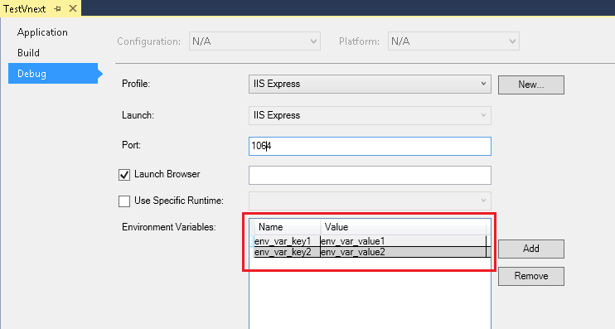Select the TestVnext tab title
Viewport: 615px width, 329px height.
(x=25, y=8)
